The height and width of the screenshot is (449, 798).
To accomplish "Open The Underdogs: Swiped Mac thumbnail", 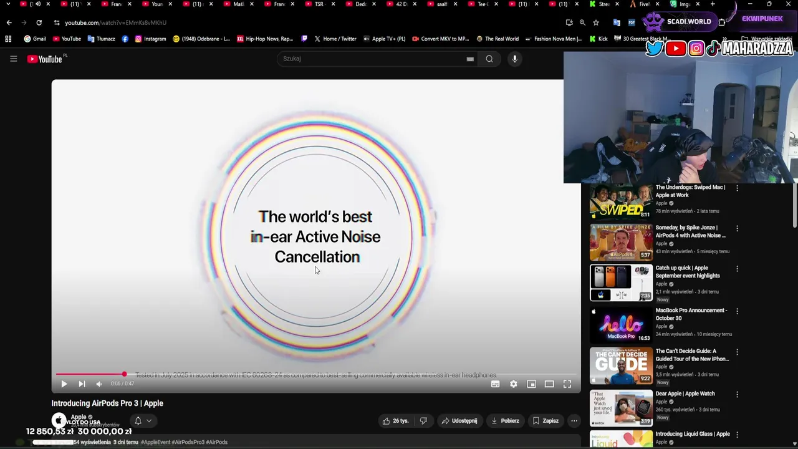I will (x=621, y=201).
